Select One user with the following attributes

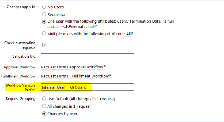click(x=44, y=22)
